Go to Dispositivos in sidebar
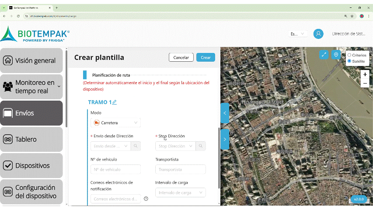Screen dimensions: 373x210 31,165
